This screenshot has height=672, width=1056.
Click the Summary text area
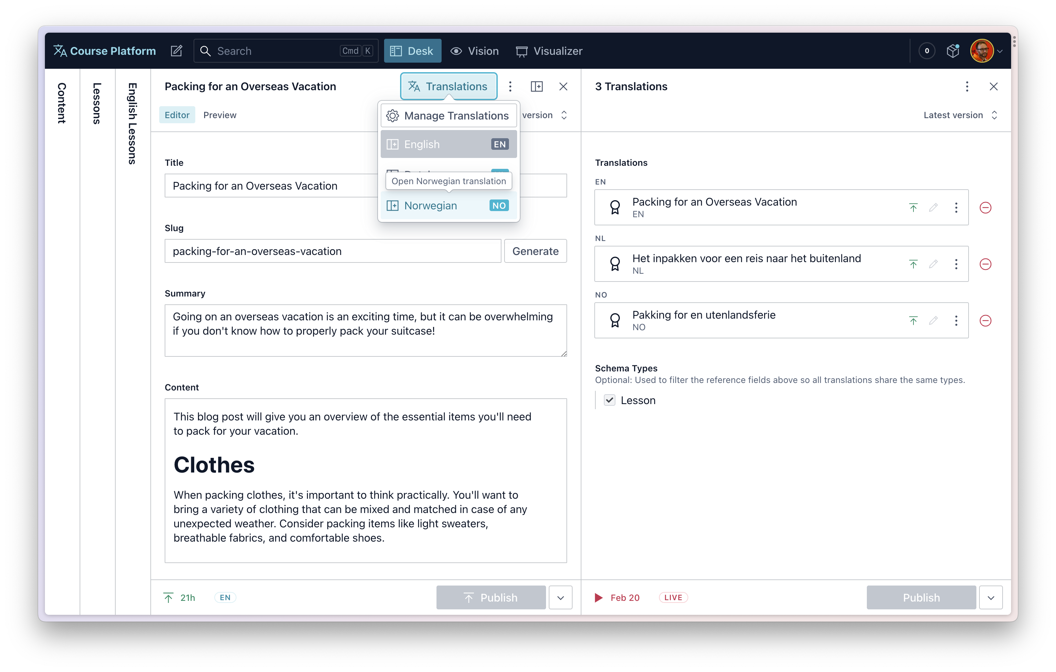coord(365,330)
